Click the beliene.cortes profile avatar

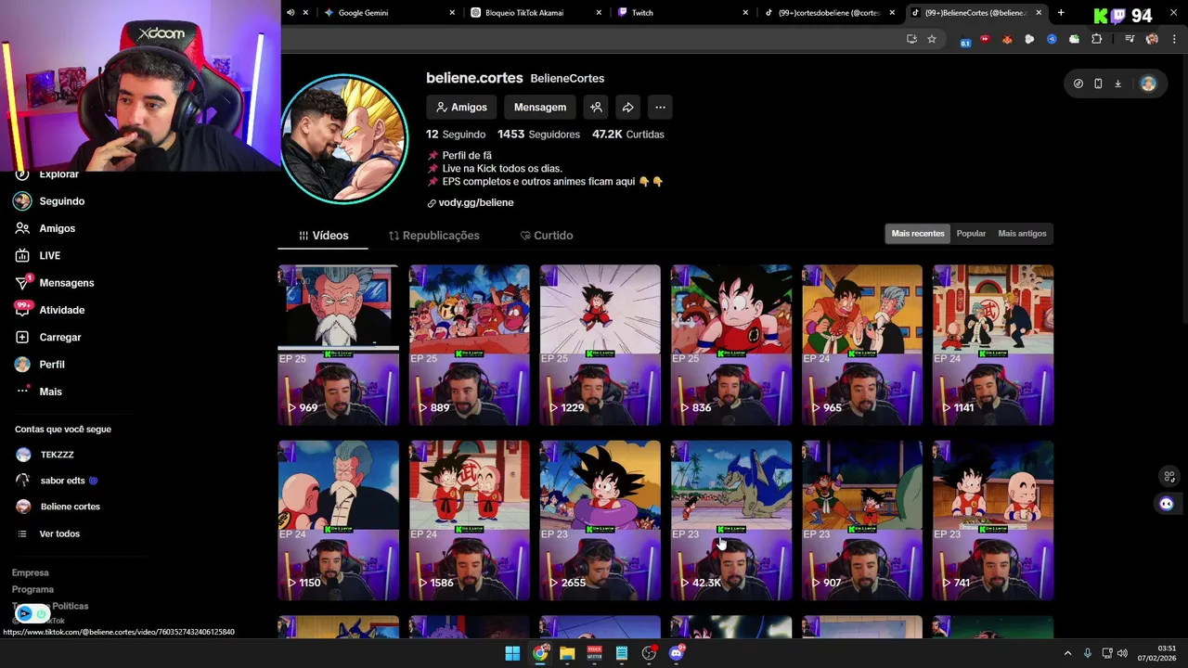tap(344, 138)
